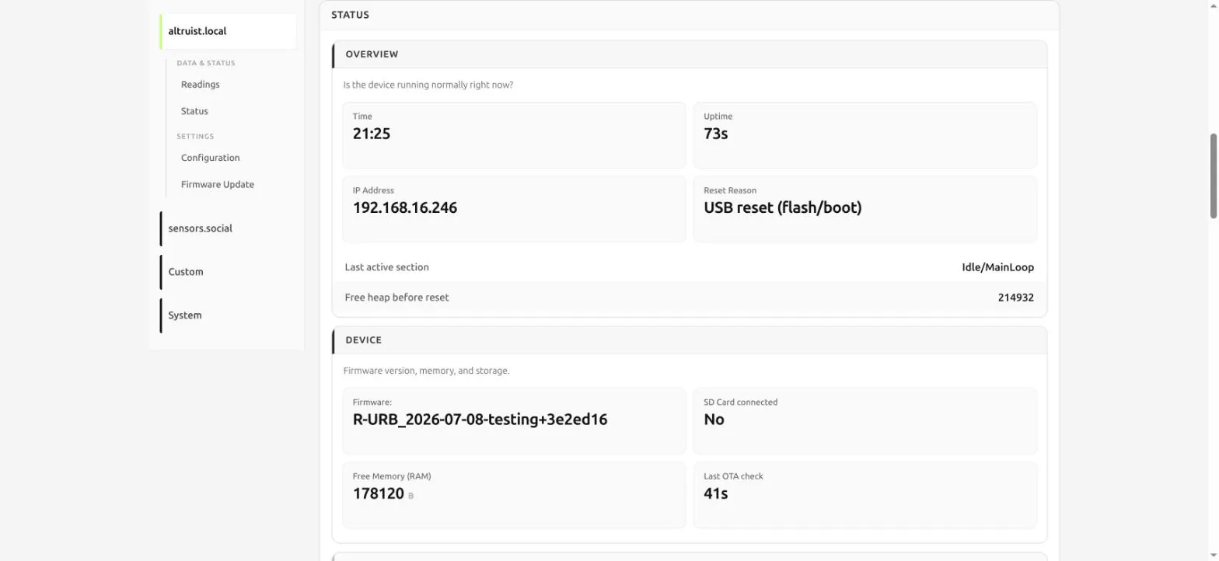Select the IP address 192.168.16.246
1219x561 pixels.
(x=405, y=208)
